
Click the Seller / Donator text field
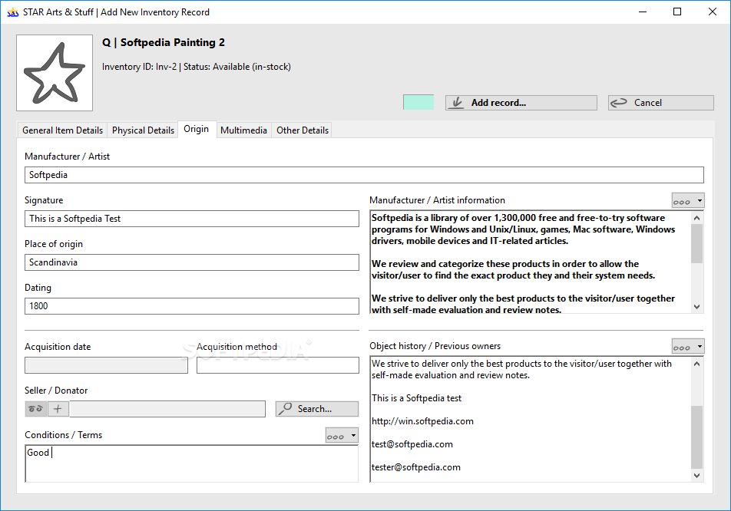tap(167, 409)
